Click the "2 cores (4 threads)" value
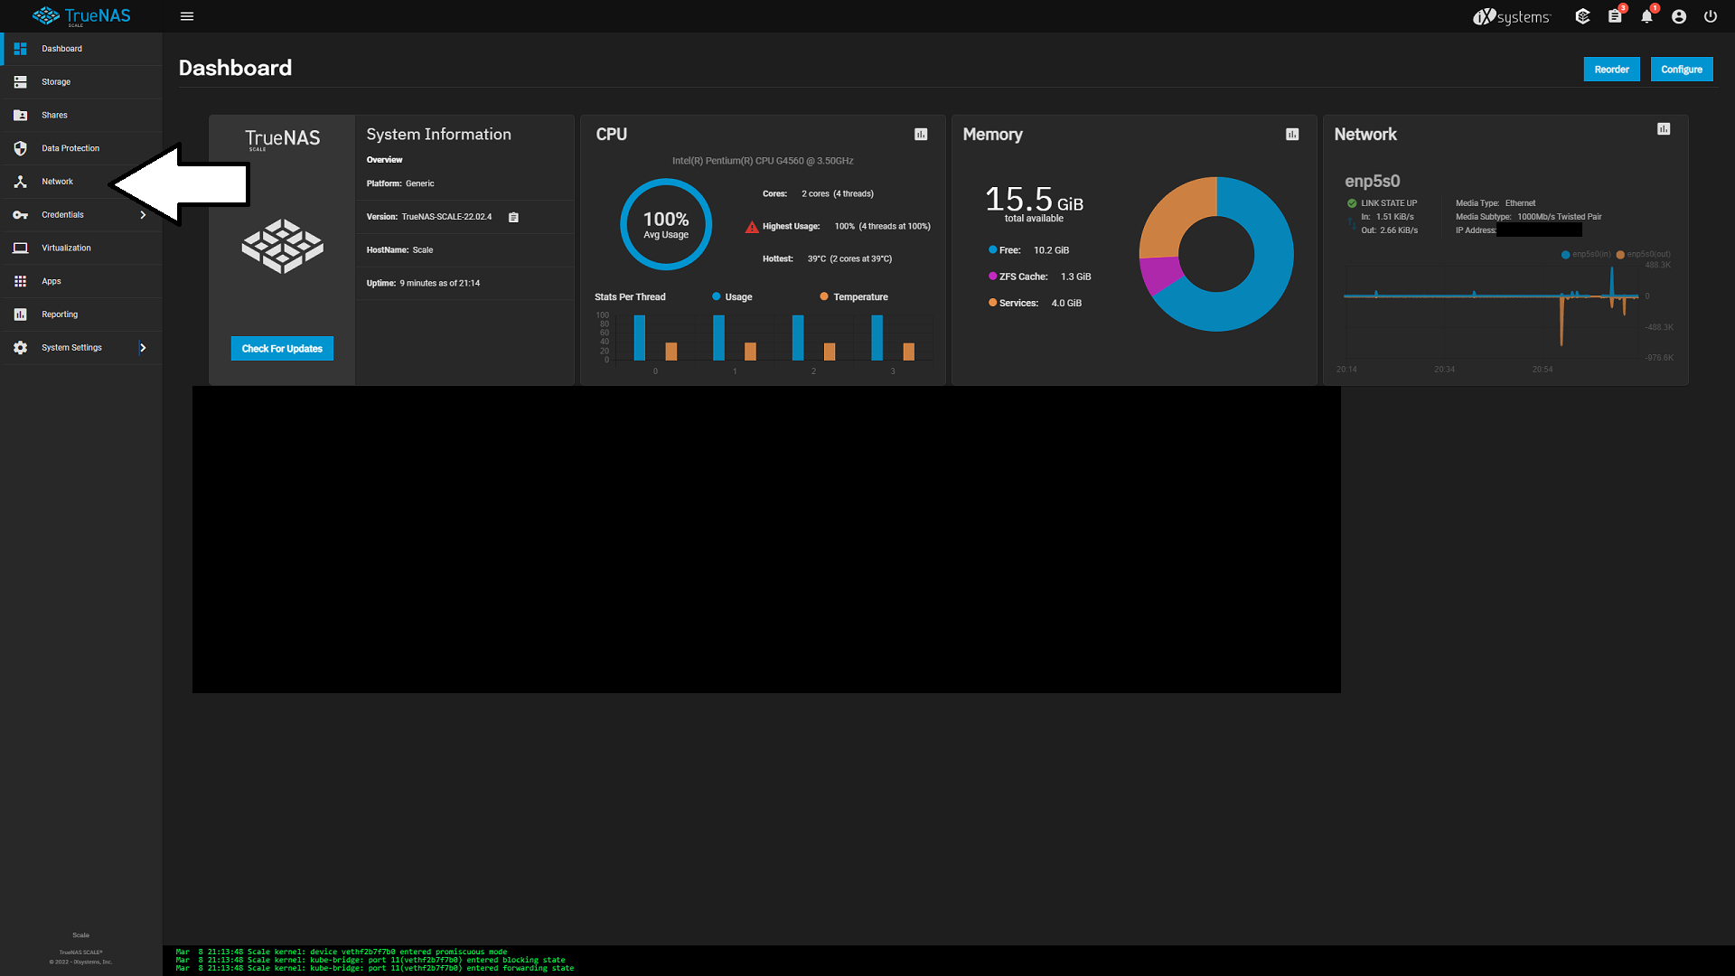 [838, 194]
